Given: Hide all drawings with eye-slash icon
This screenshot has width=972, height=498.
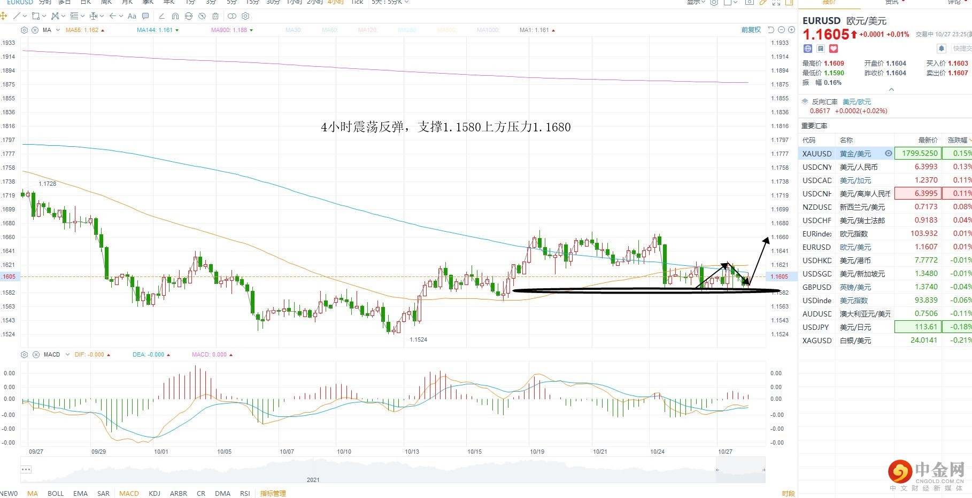Looking at the screenshot, I should pos(202,16).
